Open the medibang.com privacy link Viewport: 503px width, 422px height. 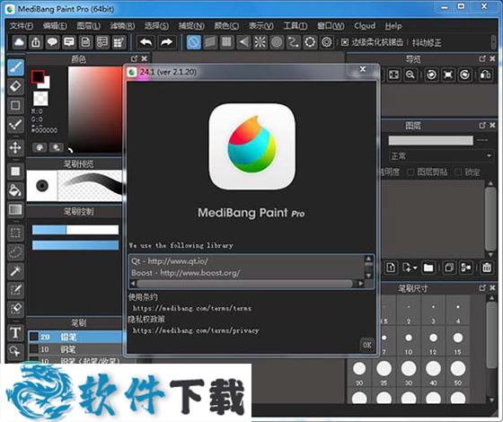196,330
